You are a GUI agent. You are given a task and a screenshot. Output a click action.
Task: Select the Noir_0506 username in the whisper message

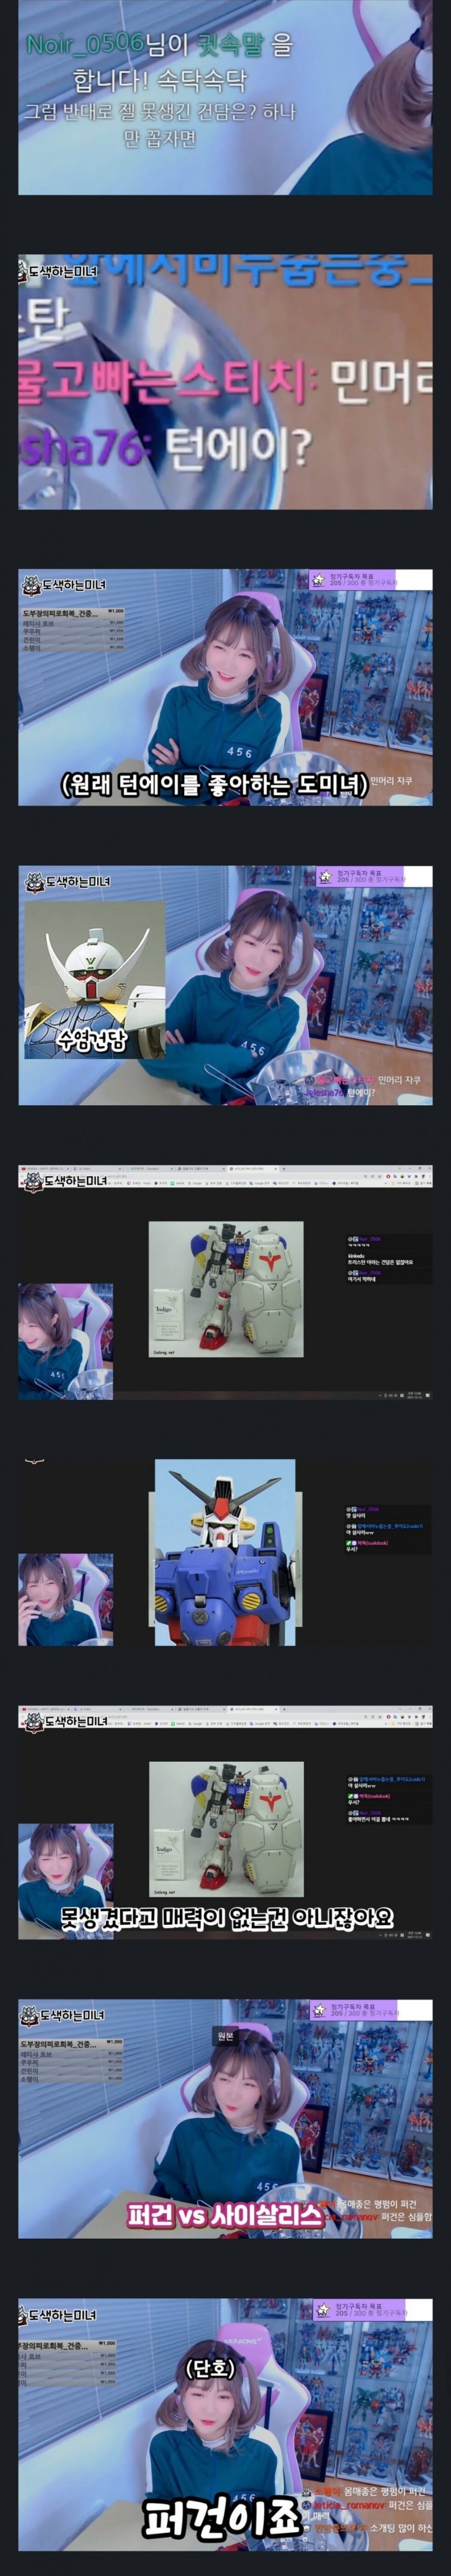point(84,45)
